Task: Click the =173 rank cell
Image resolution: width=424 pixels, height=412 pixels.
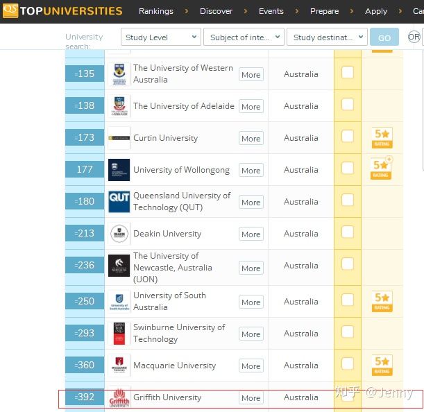Action: (x=85, y=137)
